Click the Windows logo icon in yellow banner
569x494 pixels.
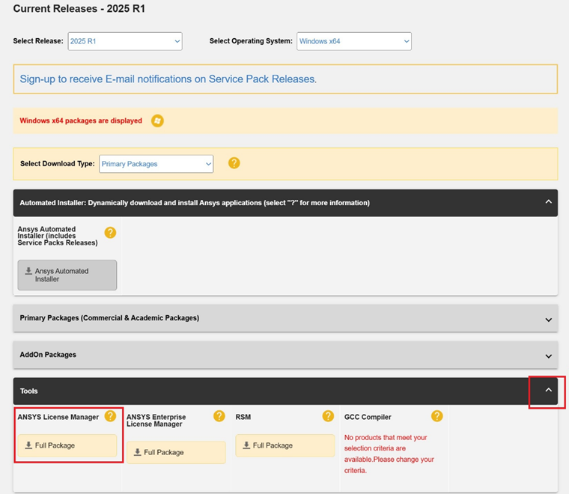(157, 121)
